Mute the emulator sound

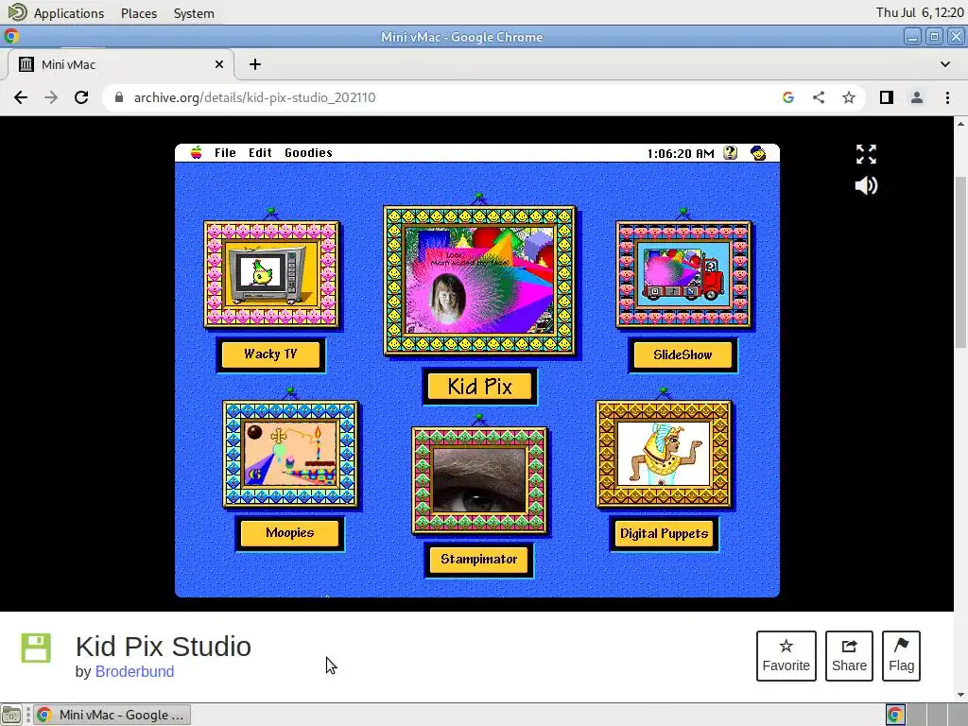click(x=866, y=185)
